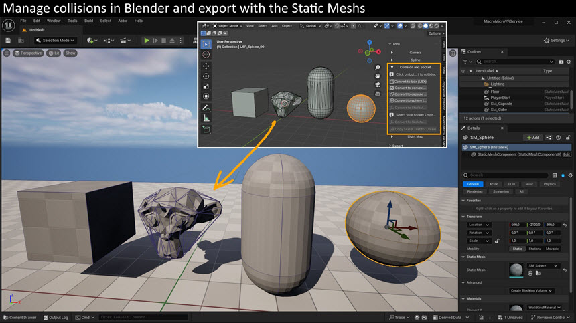This screenshot has height=323, width=576.
Task: Toggle the Details property matrix grid icon
Action: (x=555, y=175)
